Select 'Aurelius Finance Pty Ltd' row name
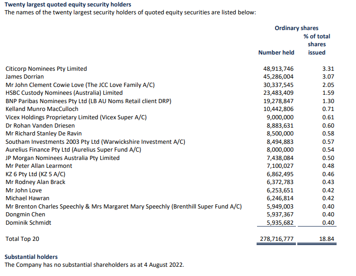 (74, 150)
